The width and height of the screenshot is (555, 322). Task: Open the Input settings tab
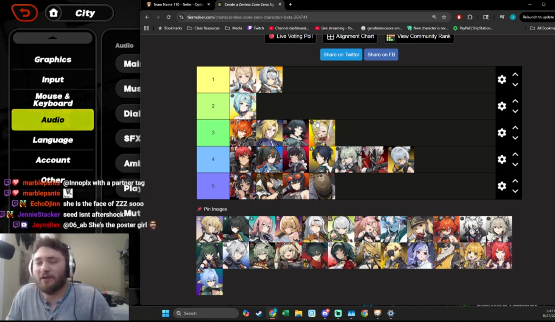pyautogui.click(x=53, y=79)
